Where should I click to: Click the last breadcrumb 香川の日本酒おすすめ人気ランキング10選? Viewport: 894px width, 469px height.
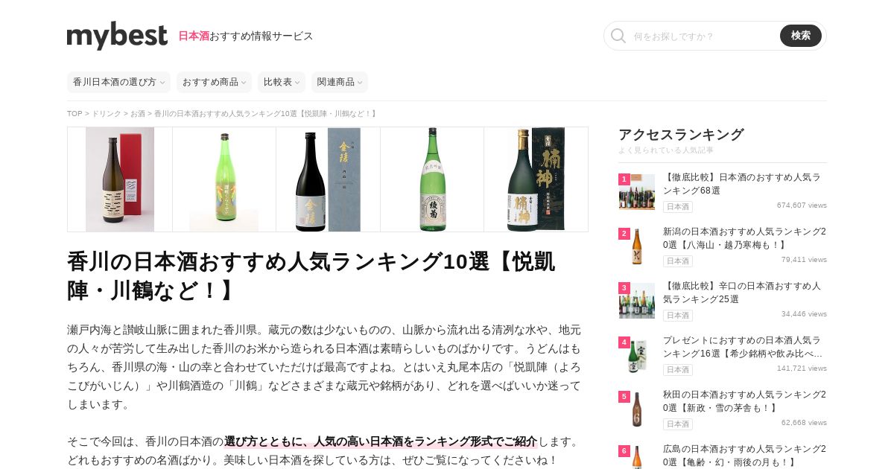tap(265, 114)
